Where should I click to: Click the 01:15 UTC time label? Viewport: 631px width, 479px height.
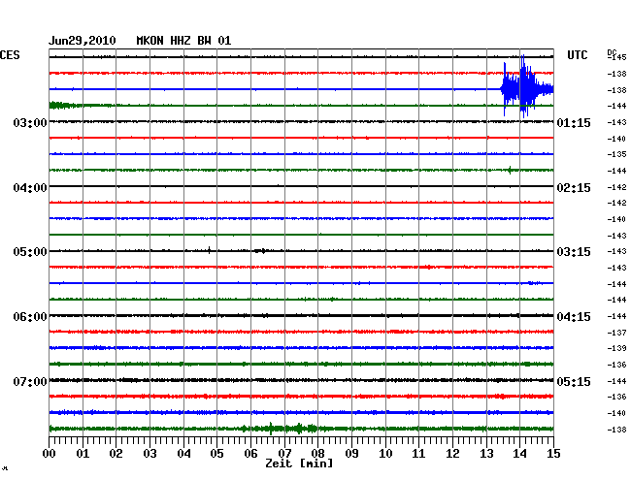coord(574,122)
